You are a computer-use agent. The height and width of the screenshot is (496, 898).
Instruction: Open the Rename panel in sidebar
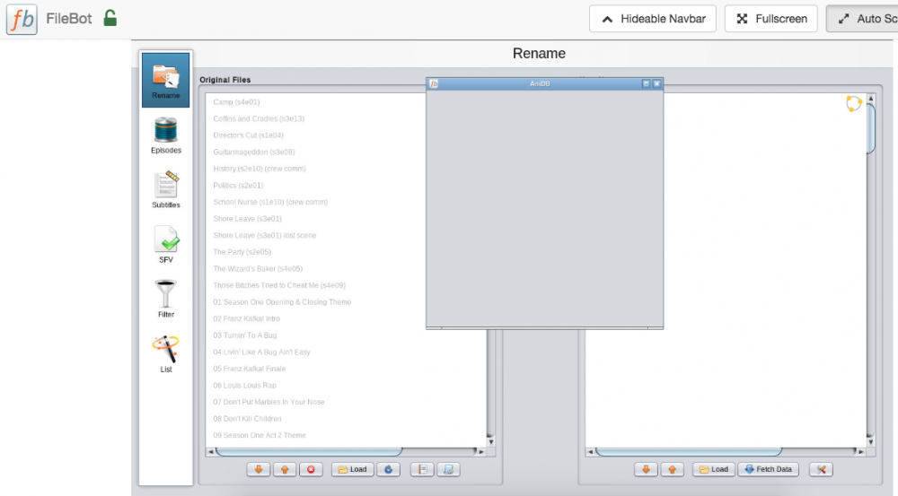point(165,80)
